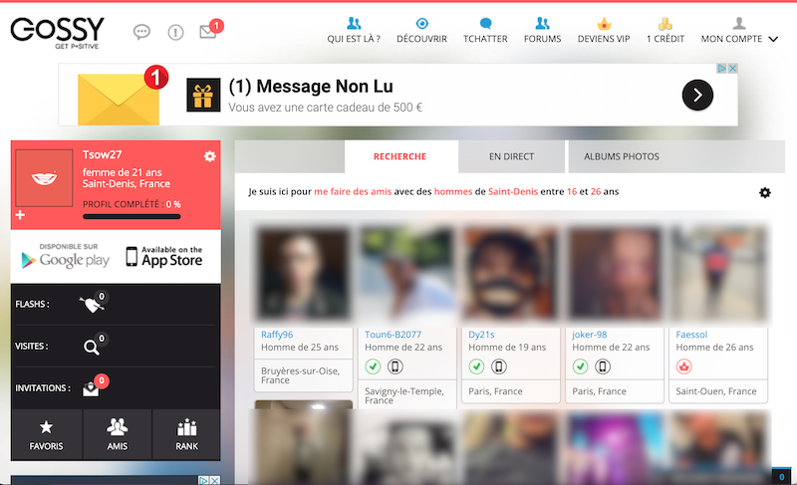Open the App Store download badge
Viewport: 797px width, 485px height.
(x=164, y=256)
